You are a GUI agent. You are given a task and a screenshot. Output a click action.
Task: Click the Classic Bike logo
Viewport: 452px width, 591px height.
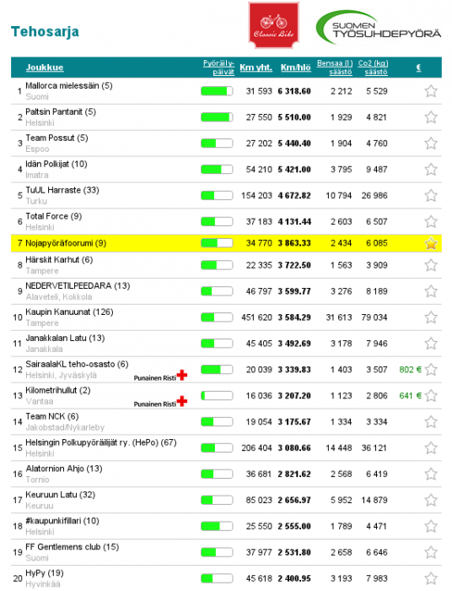click(273, 25)
